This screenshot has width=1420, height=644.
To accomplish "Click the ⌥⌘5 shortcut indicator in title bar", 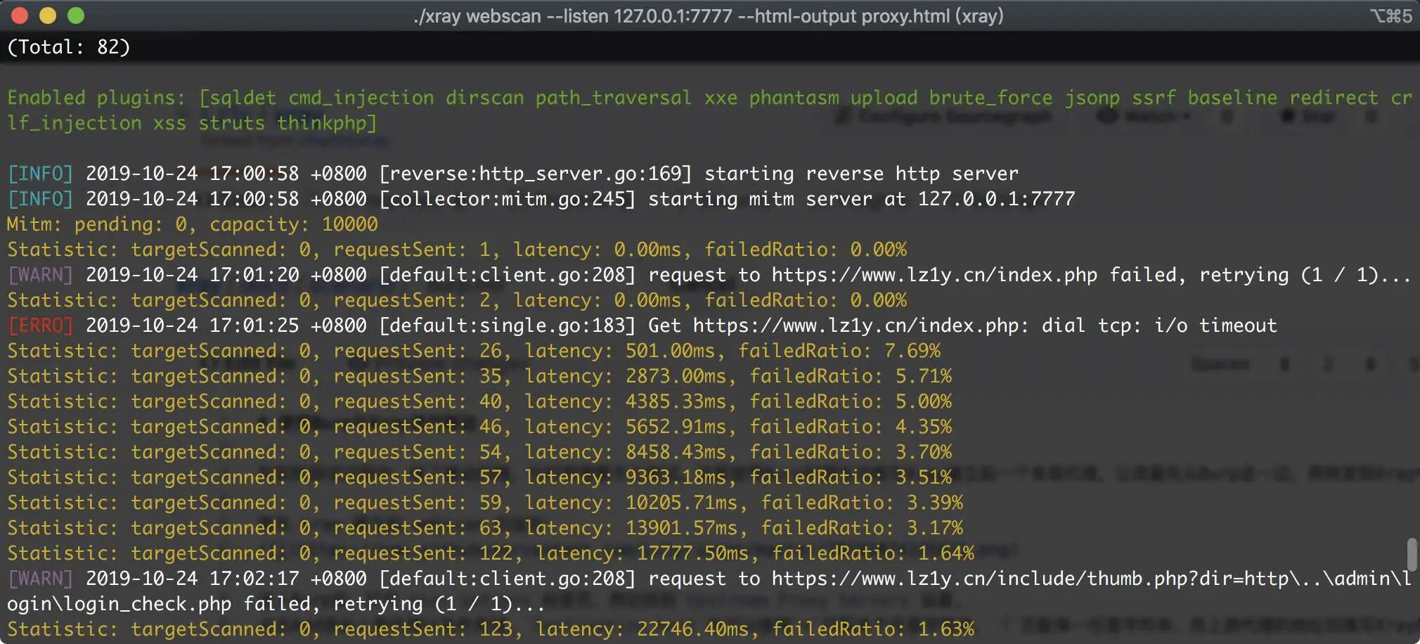I will [1390, 15].
